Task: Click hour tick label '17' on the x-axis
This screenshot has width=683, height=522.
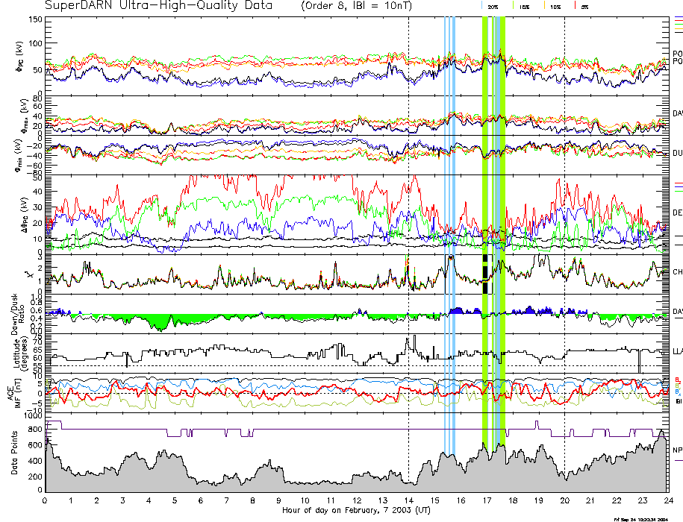Action: coord(487,500)
